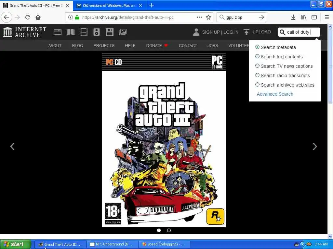Click SIGN UP link
333x249 pixels.
211,32
